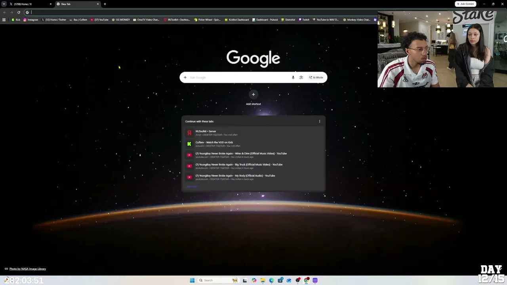Image resolution: width=507 pixels, height=285 pixels.
Task: Open the Dashboard - Pulsoid bookmark
Action: pos(265,20)
